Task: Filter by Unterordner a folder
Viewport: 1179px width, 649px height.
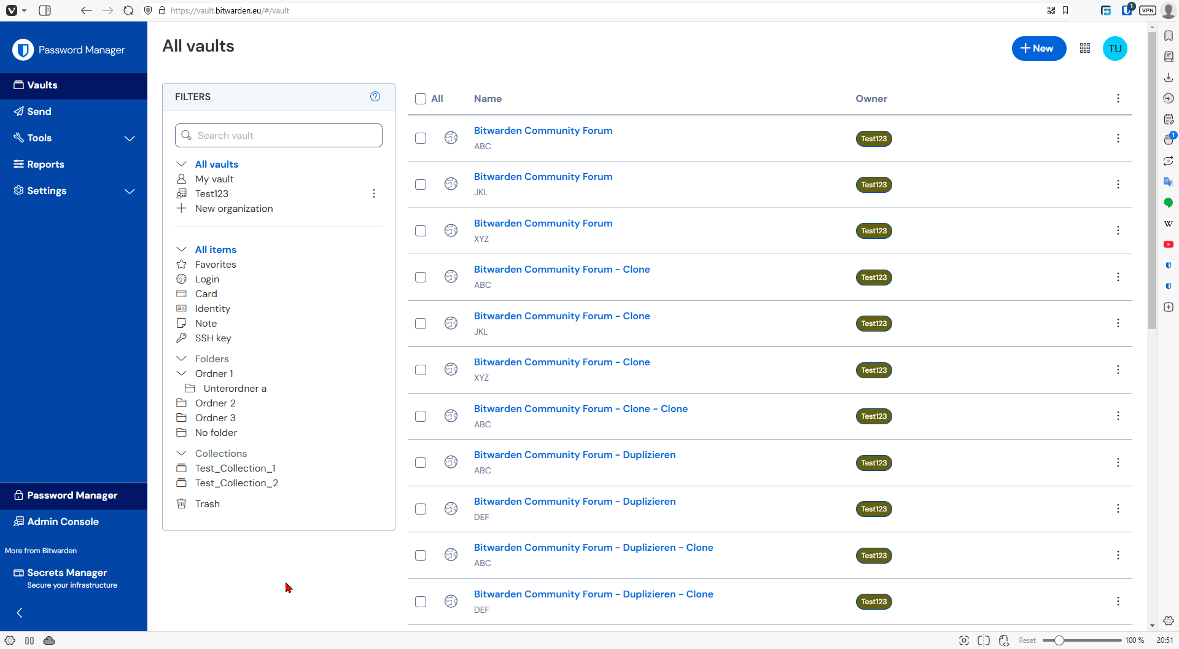Action: click(x=235, y=389)
